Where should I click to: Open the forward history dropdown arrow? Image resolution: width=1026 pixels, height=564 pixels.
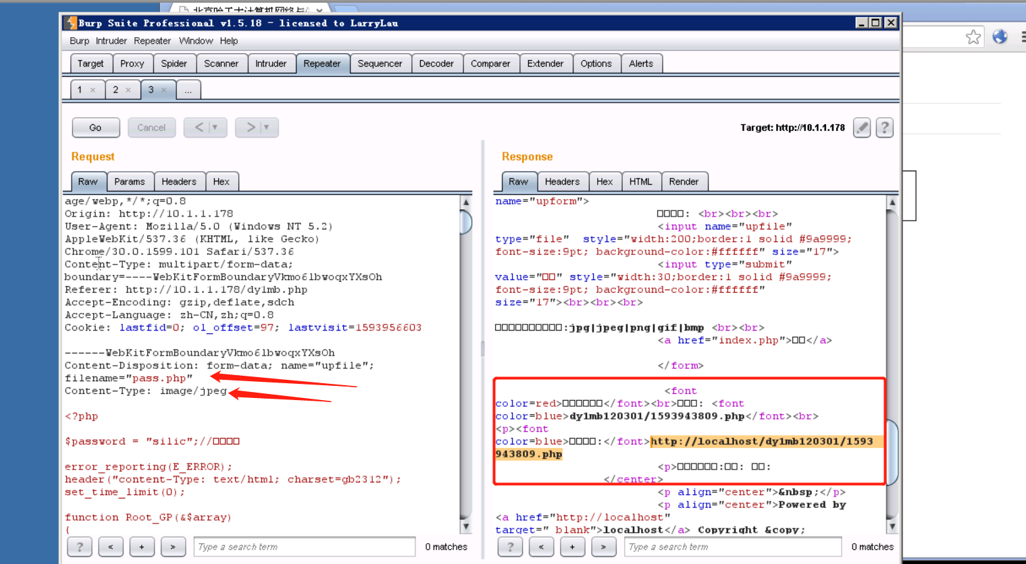267,128
